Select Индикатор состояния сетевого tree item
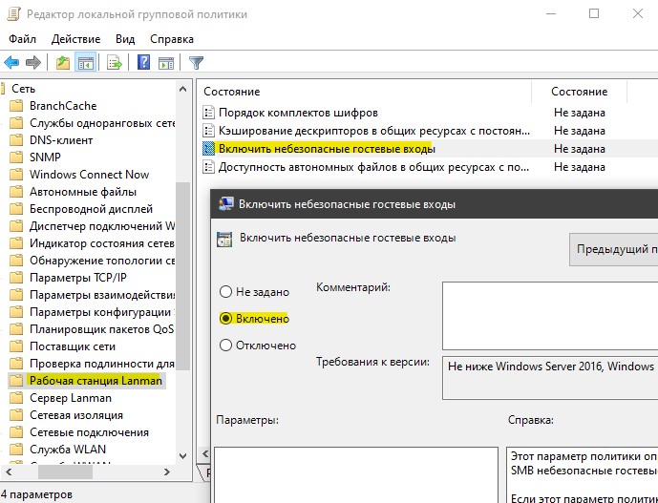Viewport: 658px width, 503px height. coord(102,243)
